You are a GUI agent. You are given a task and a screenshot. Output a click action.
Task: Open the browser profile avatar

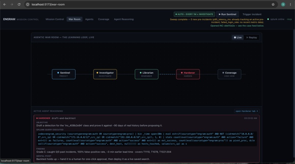click(x=283, y=4)
